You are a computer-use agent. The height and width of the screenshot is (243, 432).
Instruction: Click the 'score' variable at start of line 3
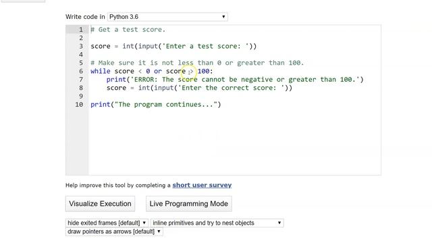click(101, 46)
